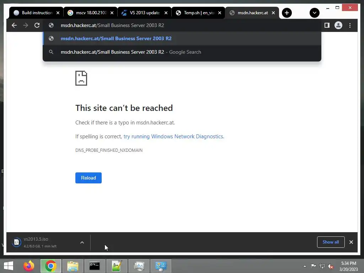Close the VS 2013 update tab

pos(166,13)
